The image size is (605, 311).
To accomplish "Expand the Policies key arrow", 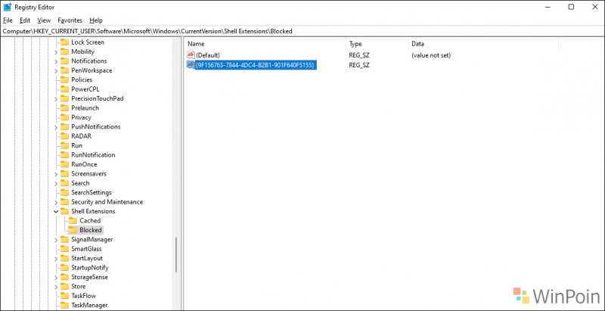I will click(x=56, y=79).
